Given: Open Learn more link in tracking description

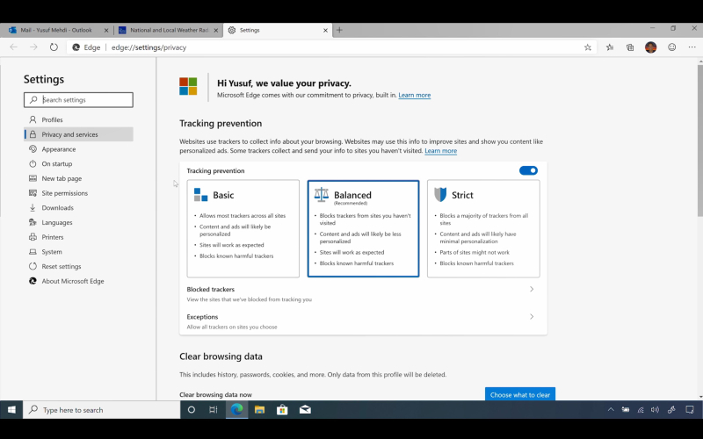Looking at the screenshot, I should 441,150.
